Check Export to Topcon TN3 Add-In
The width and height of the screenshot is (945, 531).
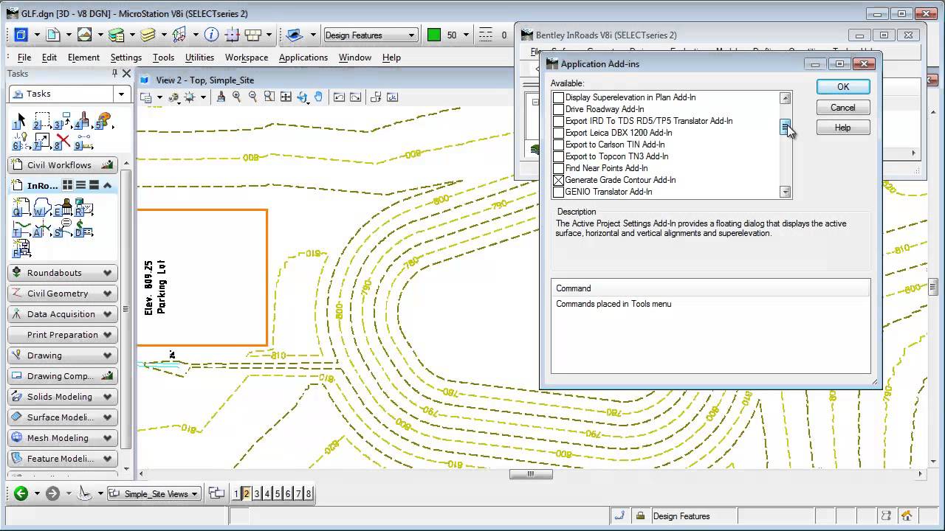tap(559, 156)
